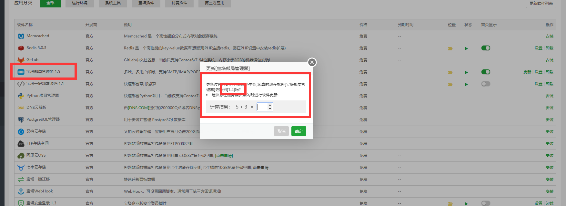The image size is (566, 206).
Task: Click 更新软件列表 button
Action: [541, 3]
